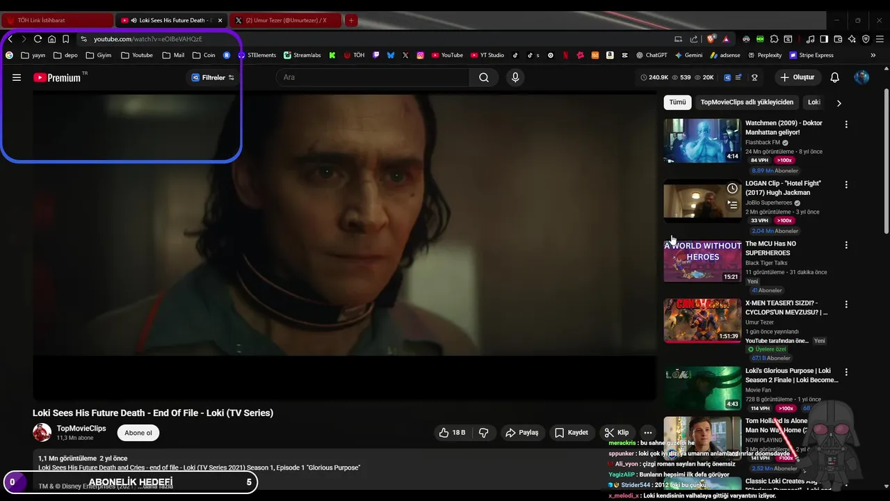Open options menu for LOGAN Clip video

846,185
